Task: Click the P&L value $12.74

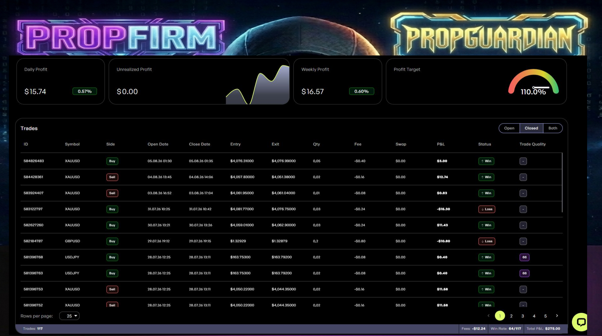Action: click(x=442, y=177)
